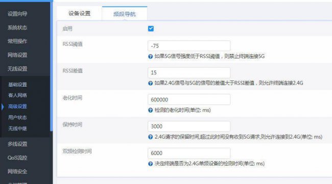Image resolution: width=332 pixels, height=184 pixels.
Task: Click the 保持时间 label text
Action: [x=72, y=125]
